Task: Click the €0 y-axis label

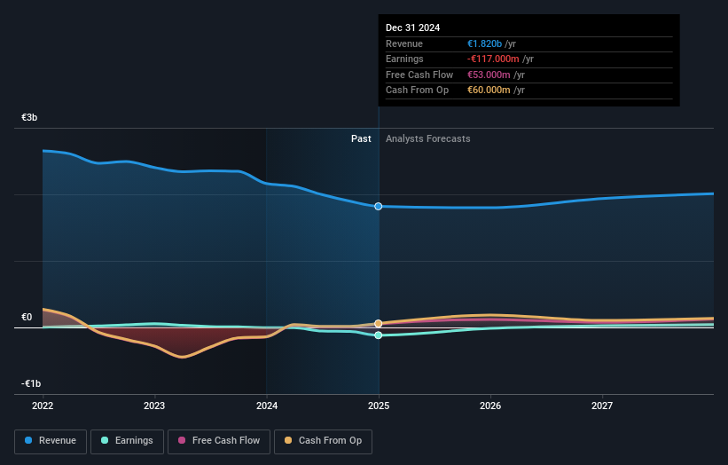Action: click(x=27, y=318)
